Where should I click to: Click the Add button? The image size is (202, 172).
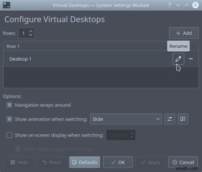coord(184,33)
